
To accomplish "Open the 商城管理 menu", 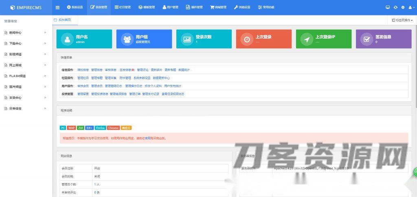I will tap(218, 7).
